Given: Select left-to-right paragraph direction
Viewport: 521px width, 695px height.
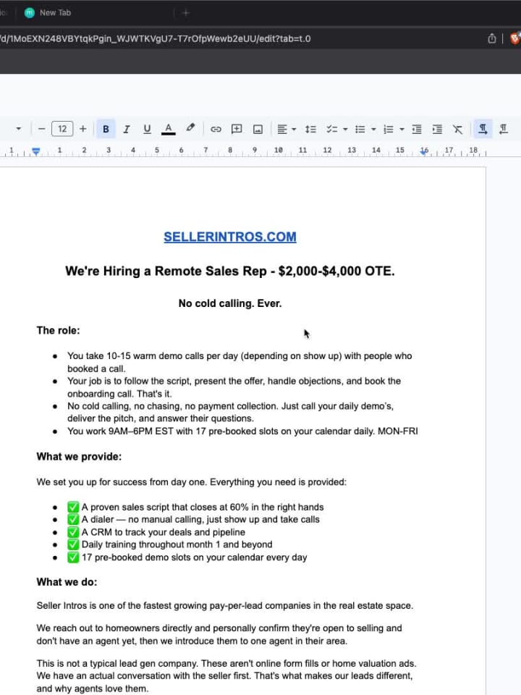Looking at the screenshot, I should point(483,129).
